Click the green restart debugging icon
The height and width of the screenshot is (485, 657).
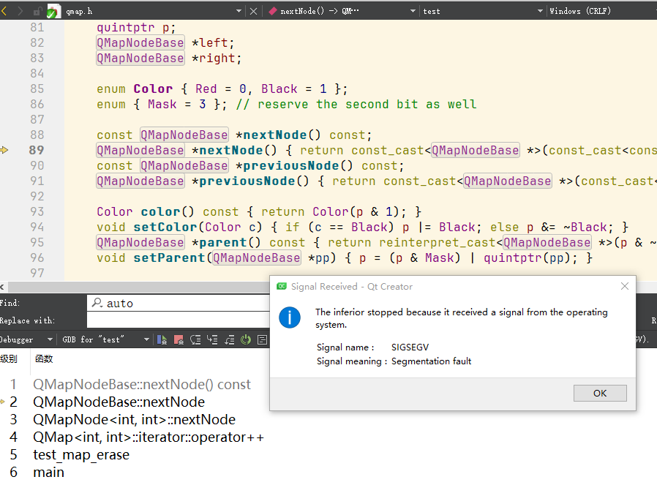click(246, 339)
